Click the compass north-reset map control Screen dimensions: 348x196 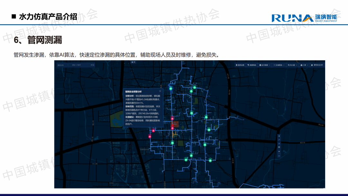tap(279, 136)
